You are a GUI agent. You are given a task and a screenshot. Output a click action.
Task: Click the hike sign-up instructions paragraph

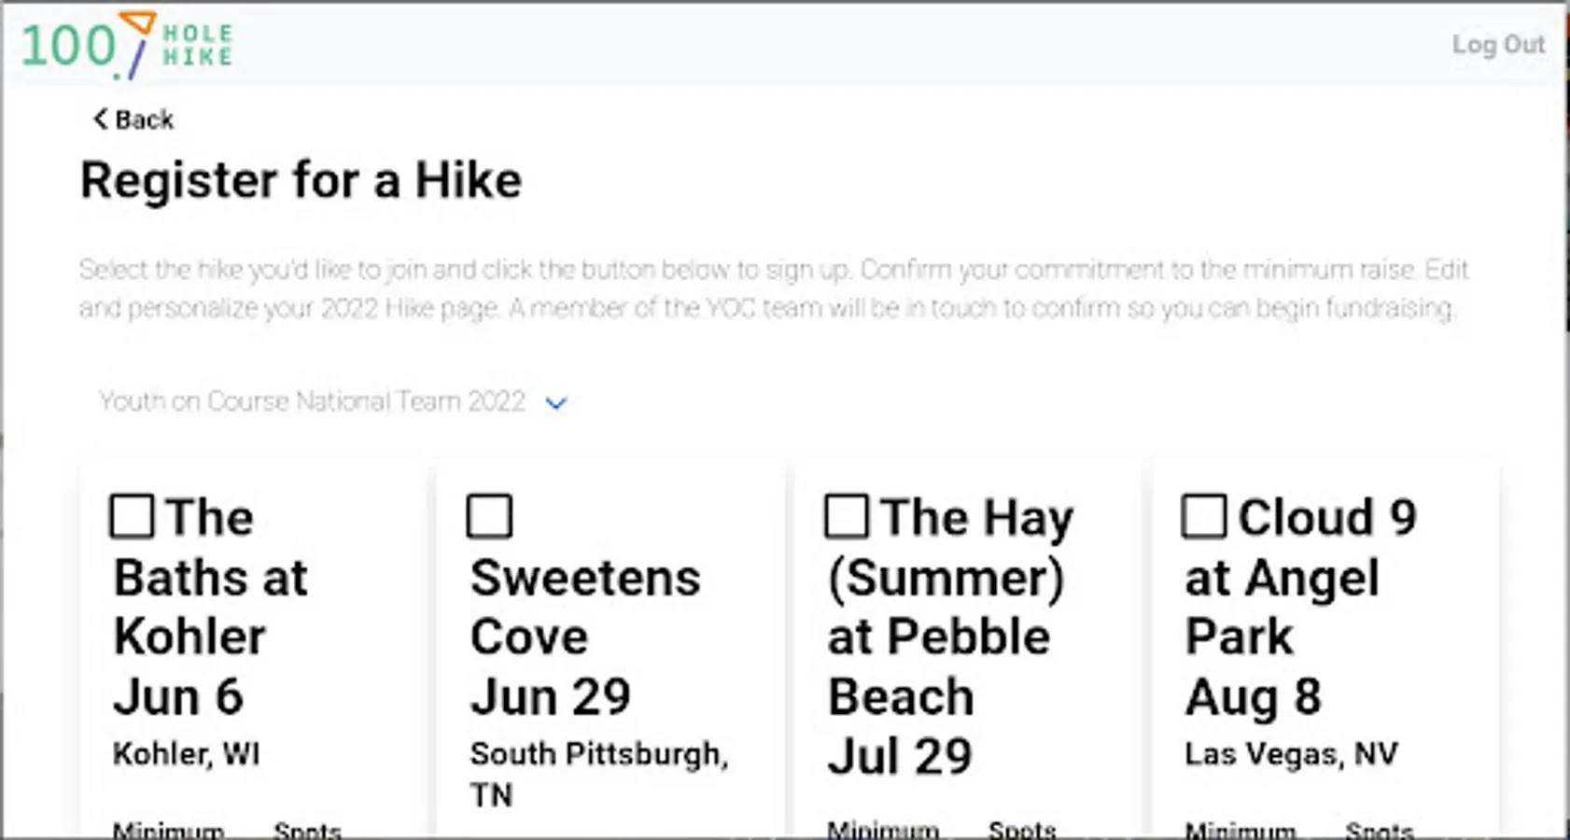[x=773, y=288]
